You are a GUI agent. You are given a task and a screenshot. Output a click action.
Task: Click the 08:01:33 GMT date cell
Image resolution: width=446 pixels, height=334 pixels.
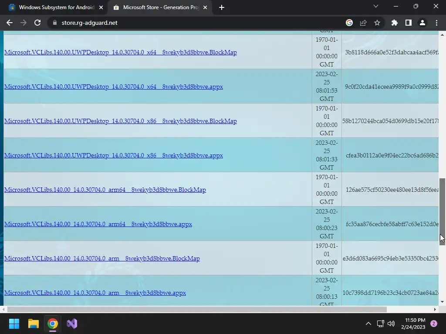(x=327, y=155)
